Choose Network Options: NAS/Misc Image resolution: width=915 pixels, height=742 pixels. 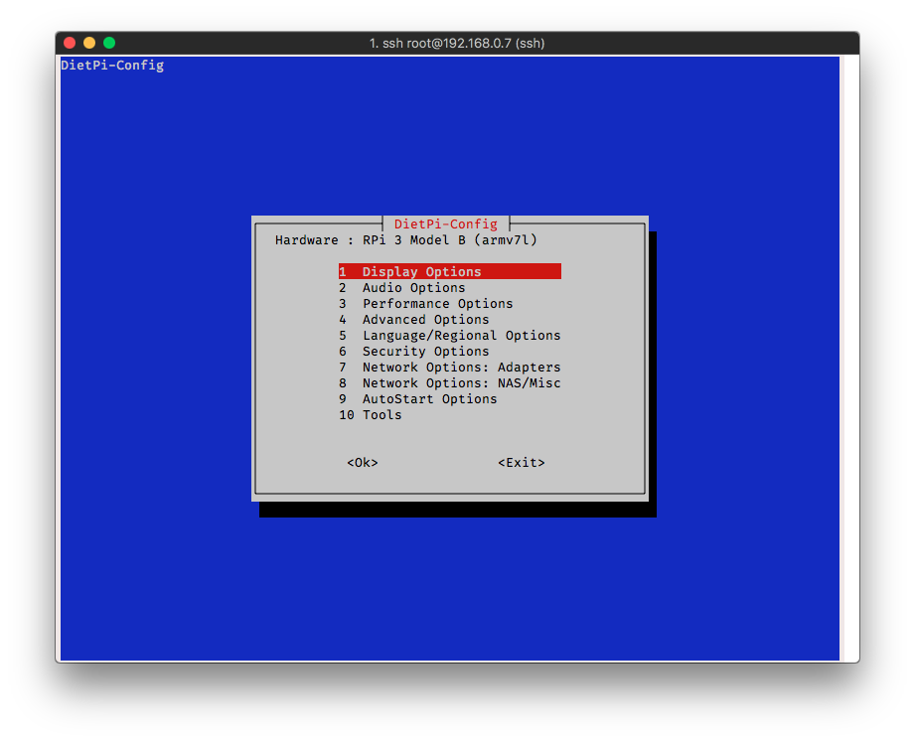click(x=449, y=382)
